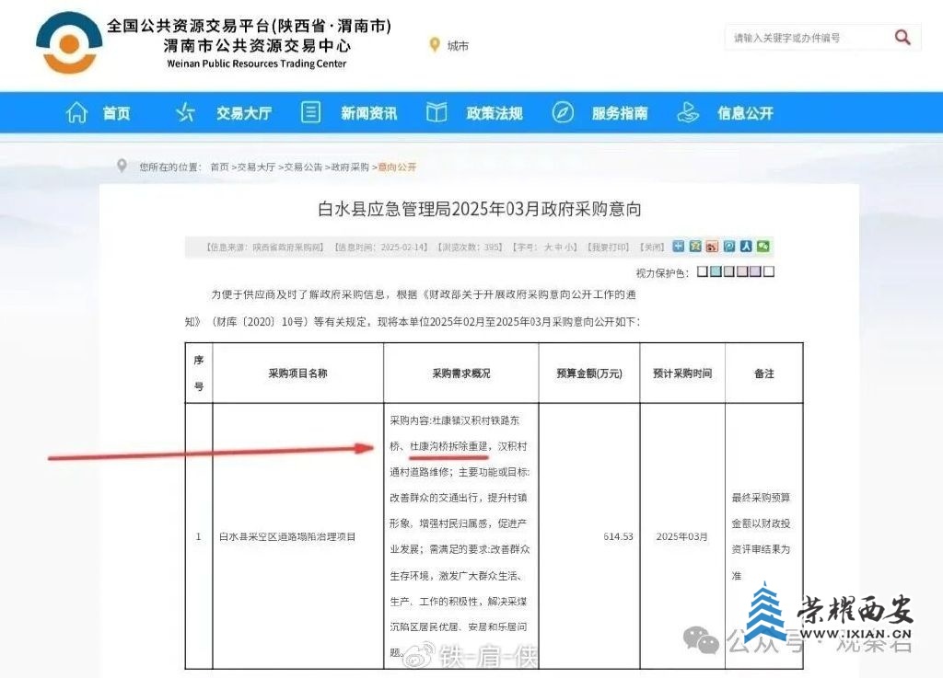
Task: Click the blue plus share icon
Action: click(679, 247)
